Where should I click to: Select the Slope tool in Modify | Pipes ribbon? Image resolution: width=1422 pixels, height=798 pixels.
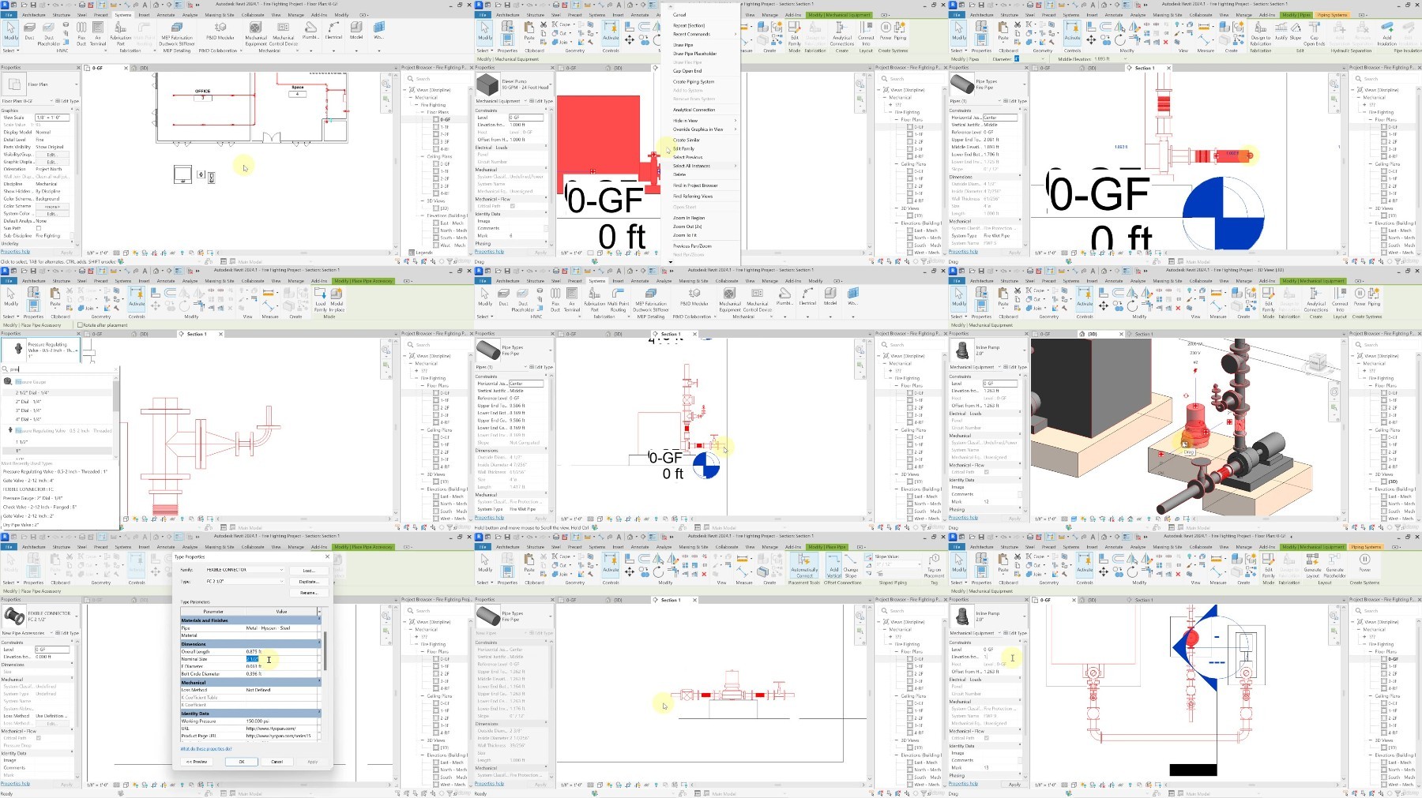(x=1296, y=32)
